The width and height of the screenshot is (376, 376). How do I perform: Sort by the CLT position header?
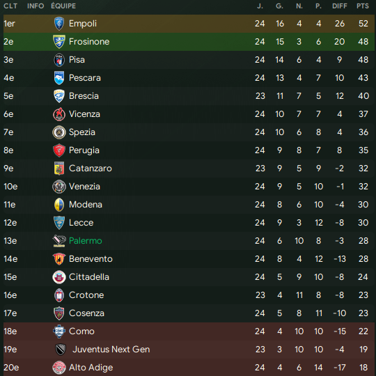(10, 6)
